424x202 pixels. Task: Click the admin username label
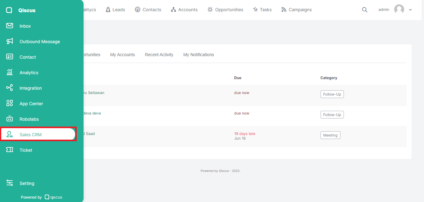(384, 10)
